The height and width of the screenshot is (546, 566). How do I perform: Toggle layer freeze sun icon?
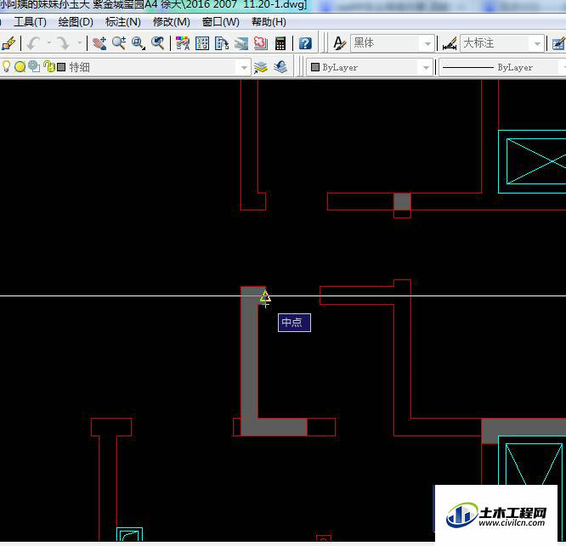coord(20,67)
